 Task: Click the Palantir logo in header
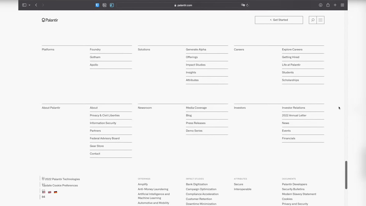(x=50, y=20)
